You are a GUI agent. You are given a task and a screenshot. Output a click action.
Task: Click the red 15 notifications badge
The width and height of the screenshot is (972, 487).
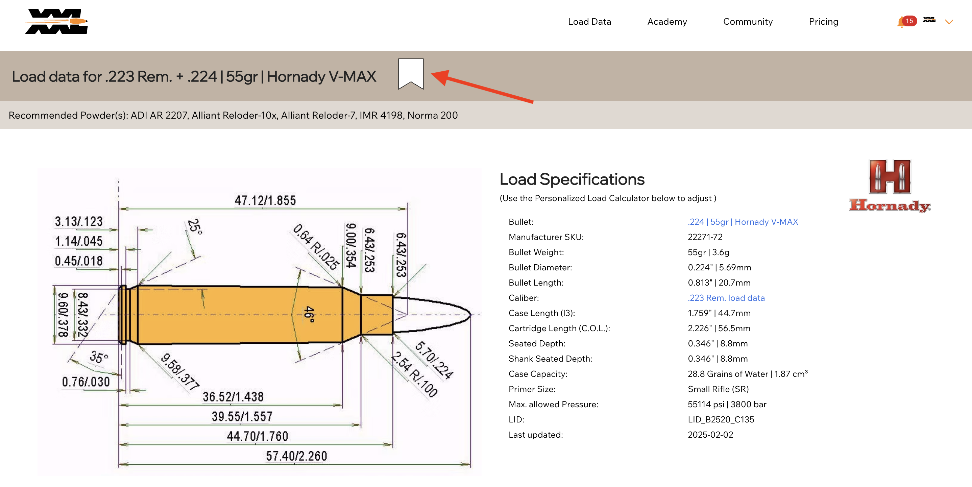point(909,21)
